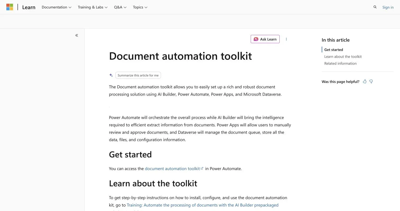The image size is (400, 211).
Task: Collapse the left table of contents pane
Action: tap(76, 35)
